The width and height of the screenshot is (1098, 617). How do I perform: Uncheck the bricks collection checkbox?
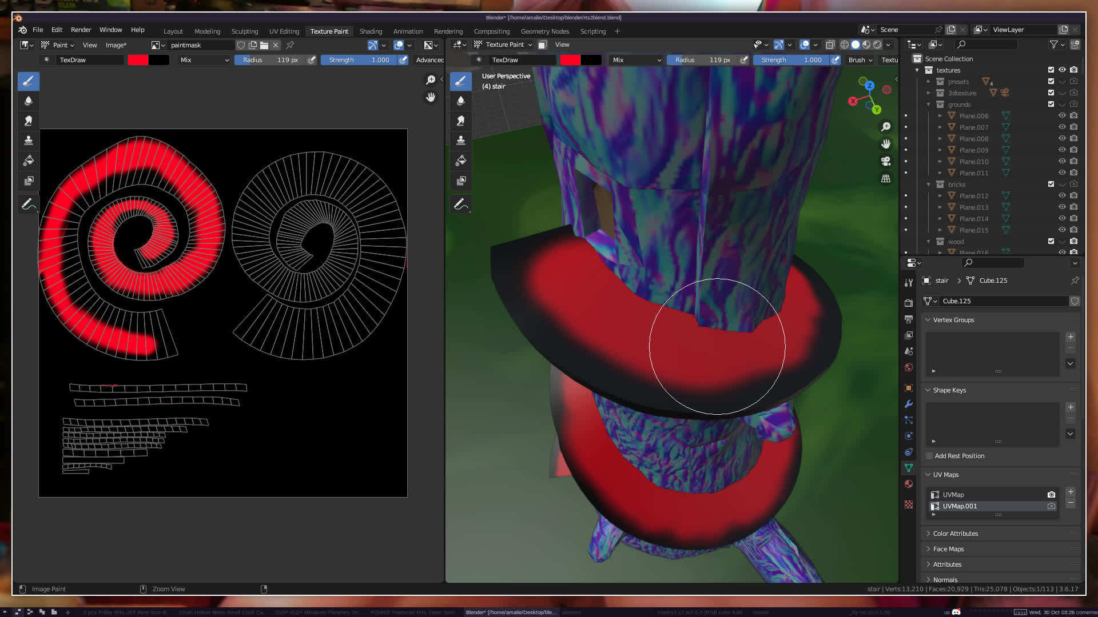(1051, 184)
